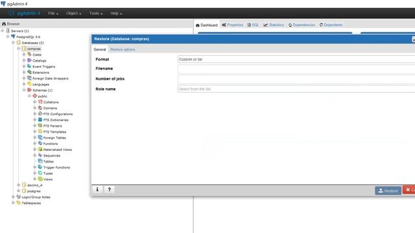Collapse the Databases (3) node
The image size is (415, 233).
coord(13,42)
